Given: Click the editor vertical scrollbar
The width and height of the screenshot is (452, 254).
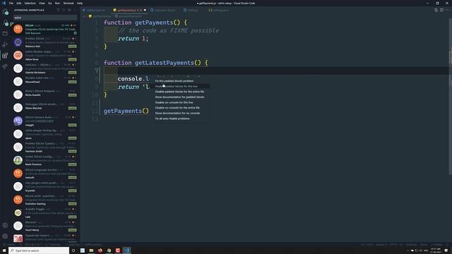Looking at the screenshot, I should click(451, 97).
